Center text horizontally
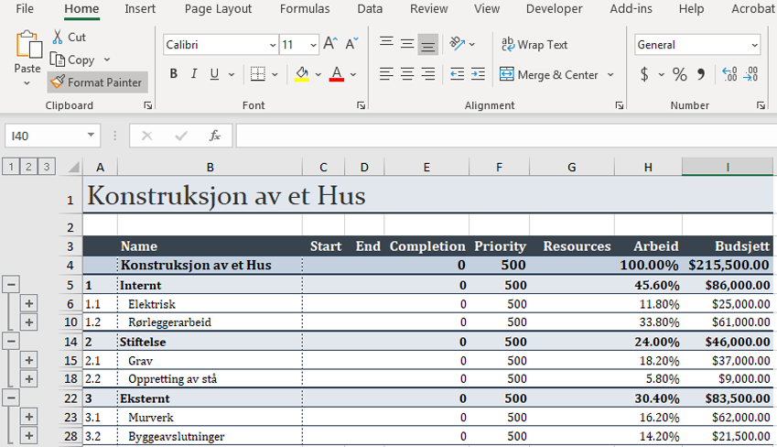Screen dimensions: 777x447 [x=407, y=74]
